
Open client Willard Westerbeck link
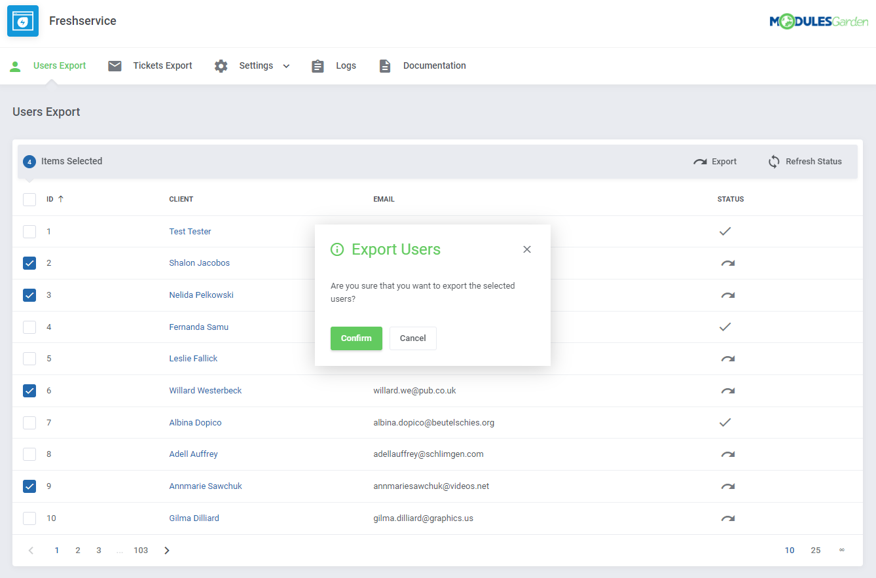click(x=206, y=391)
